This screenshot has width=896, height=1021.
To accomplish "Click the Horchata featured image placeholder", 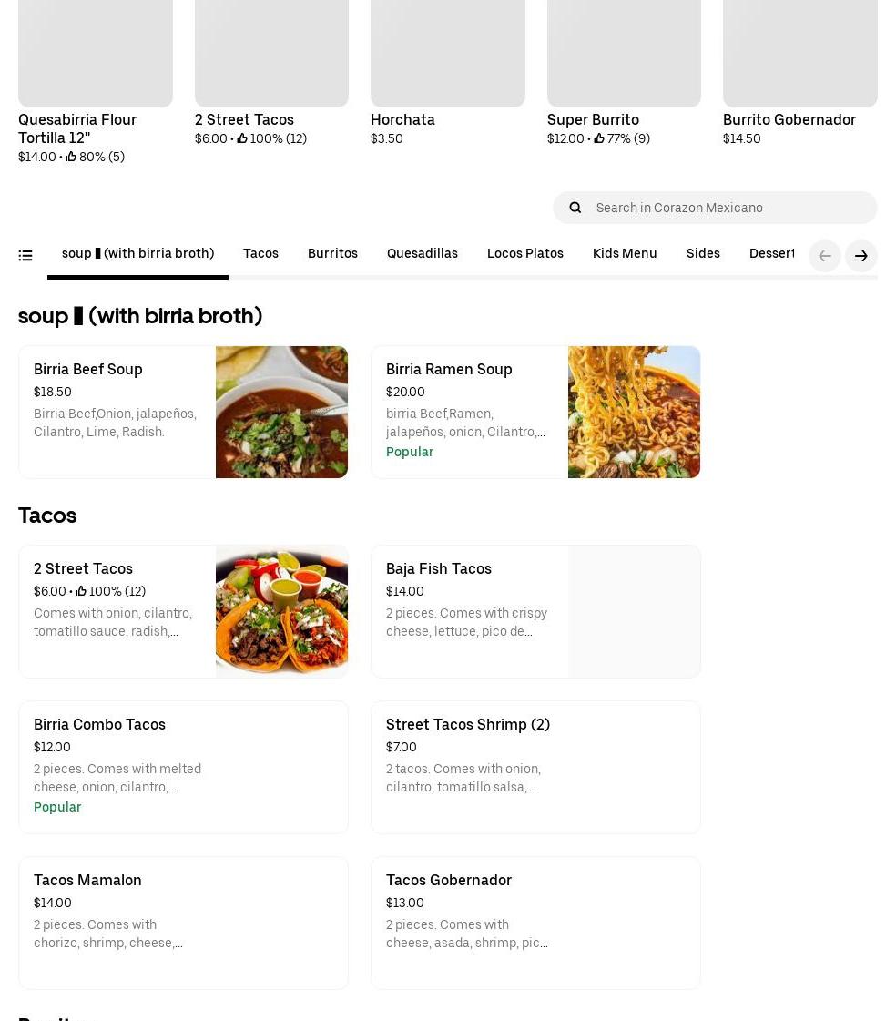I will click(447, 54).
